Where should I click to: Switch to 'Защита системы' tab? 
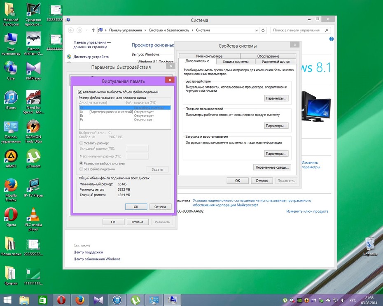pyautogui.click(x=236, y=62)
